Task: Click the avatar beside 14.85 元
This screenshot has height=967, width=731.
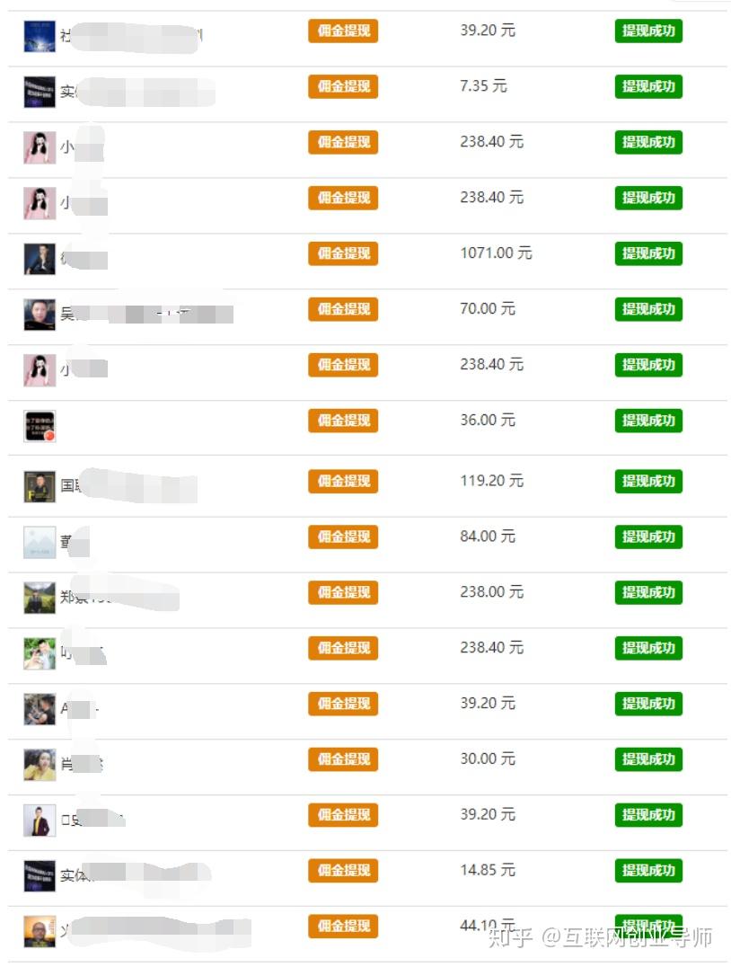Action: [x=40, y=875]
